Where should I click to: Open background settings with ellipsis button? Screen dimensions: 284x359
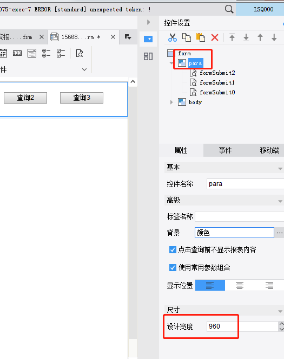[280, 233]
